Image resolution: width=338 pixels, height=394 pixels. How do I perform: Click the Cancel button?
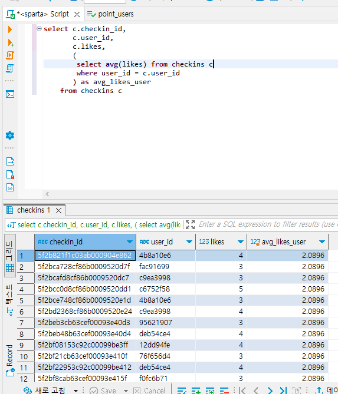pyautogui.click(x=149, y=390)
